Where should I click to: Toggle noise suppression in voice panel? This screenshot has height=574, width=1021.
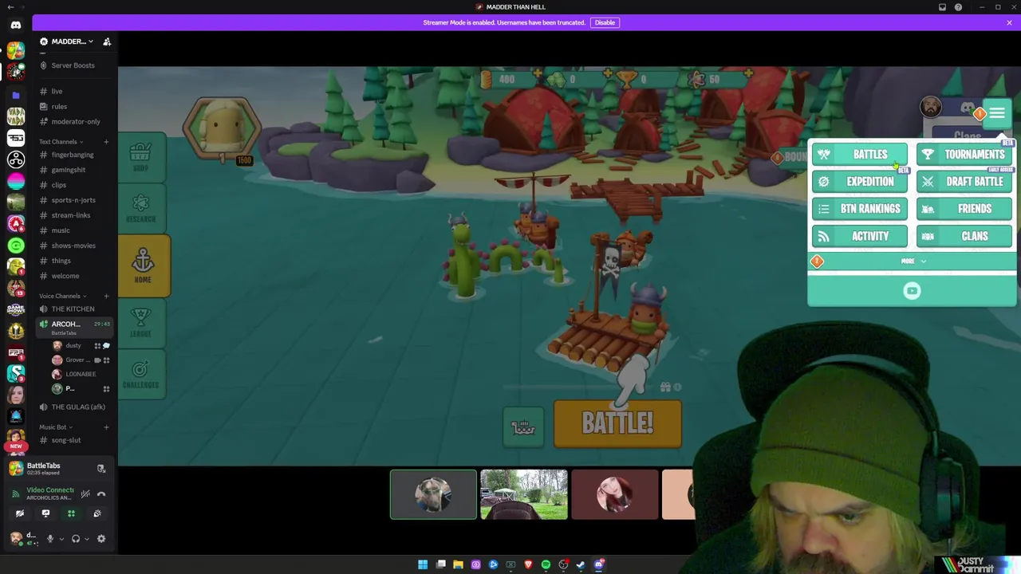click(85, 494)
